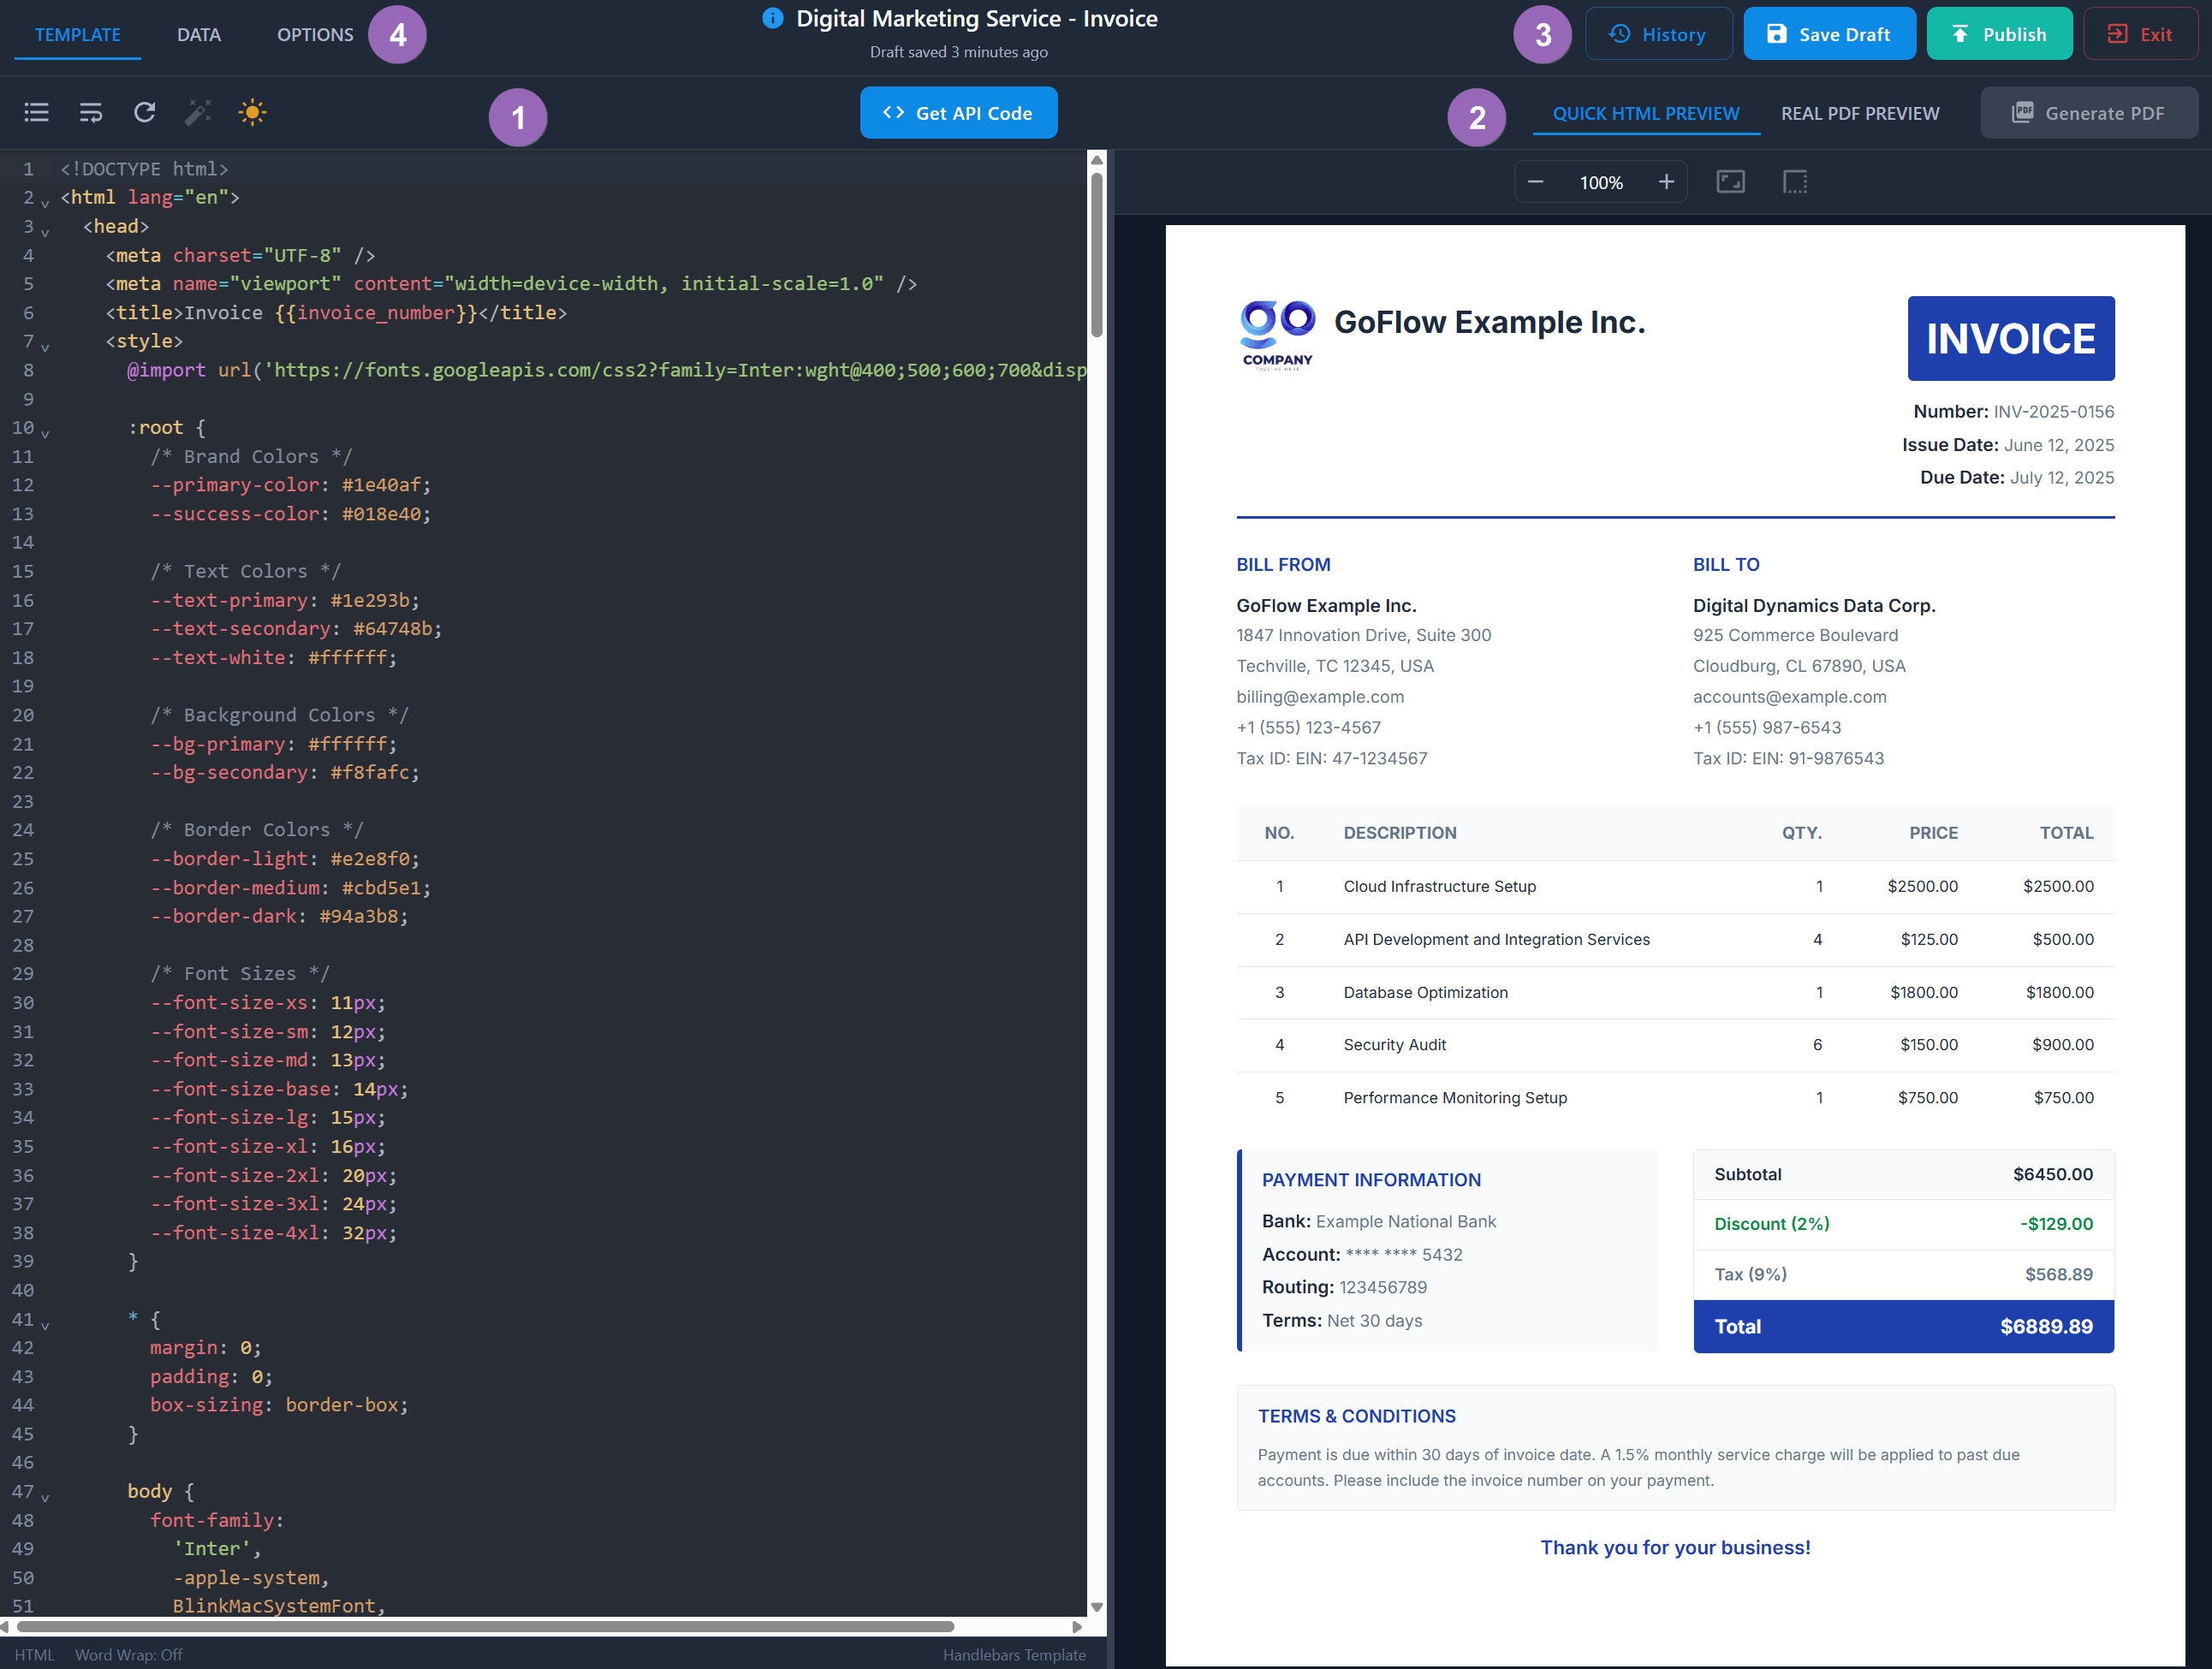Exit the template editor

coord(2141,33)
